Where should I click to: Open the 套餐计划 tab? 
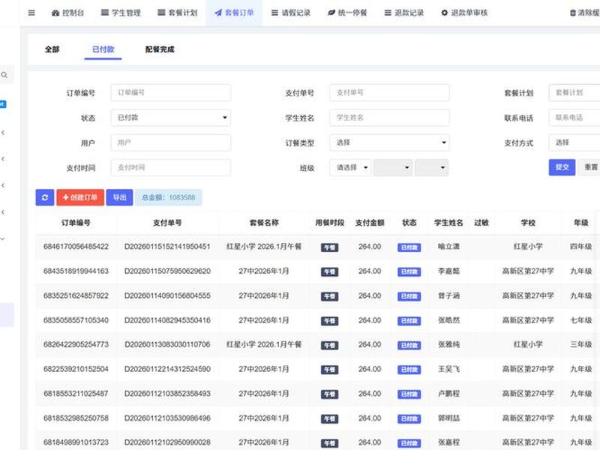[178, 13]
